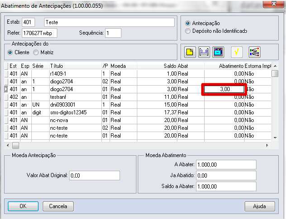Click the Não cell in r1409-1 row
The height and width of the screenshot is (219, 286).
pos(258,74)
